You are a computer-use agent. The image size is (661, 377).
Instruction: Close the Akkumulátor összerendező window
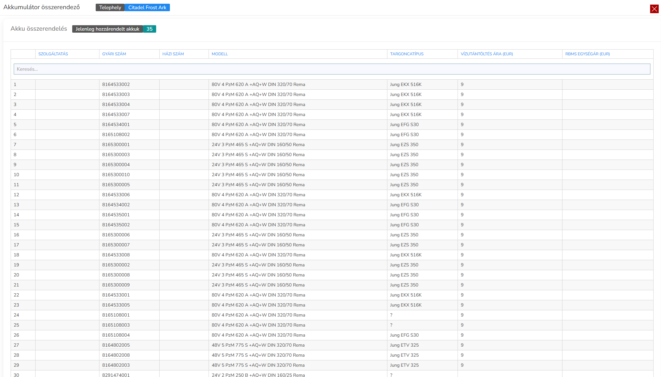coord(654,9)
